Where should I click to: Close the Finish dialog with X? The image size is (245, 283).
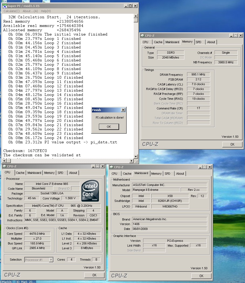pyautogui.click(x=123, y=110)
